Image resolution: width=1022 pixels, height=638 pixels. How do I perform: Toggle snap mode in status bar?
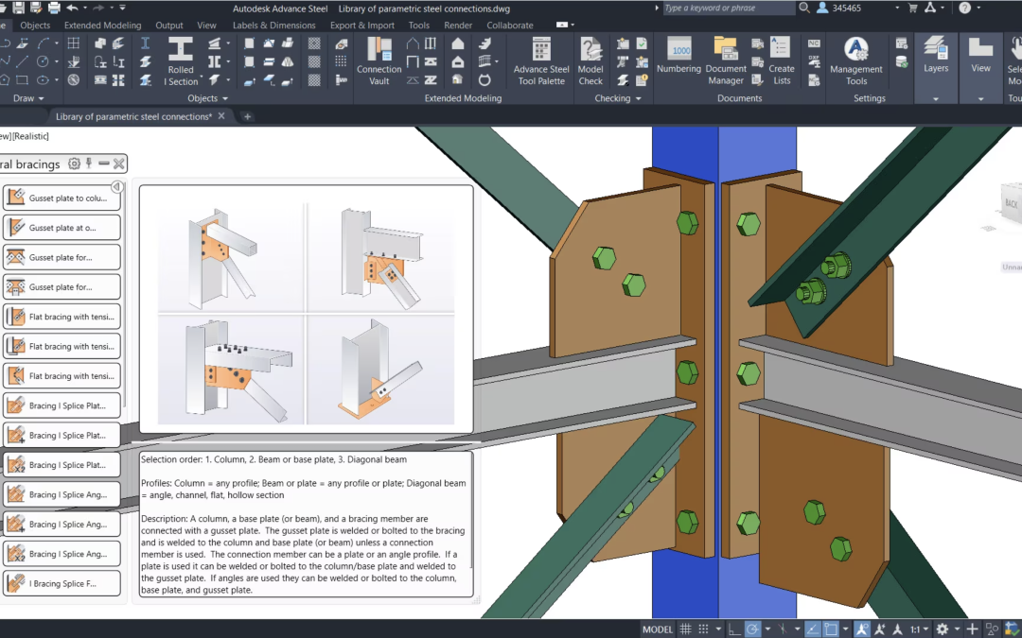click(703, 629)
